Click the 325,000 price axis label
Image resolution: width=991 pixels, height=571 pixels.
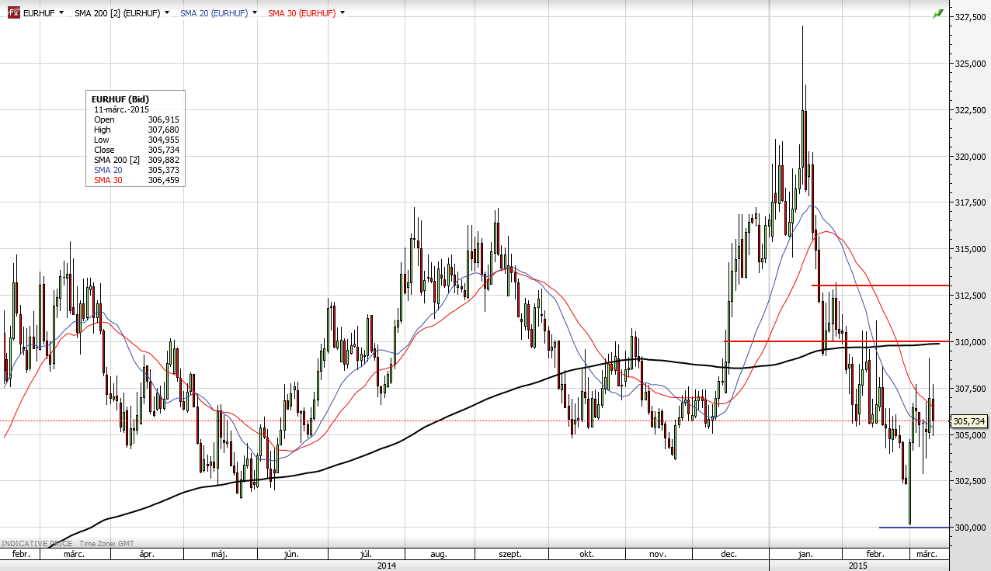pos(971,64)
